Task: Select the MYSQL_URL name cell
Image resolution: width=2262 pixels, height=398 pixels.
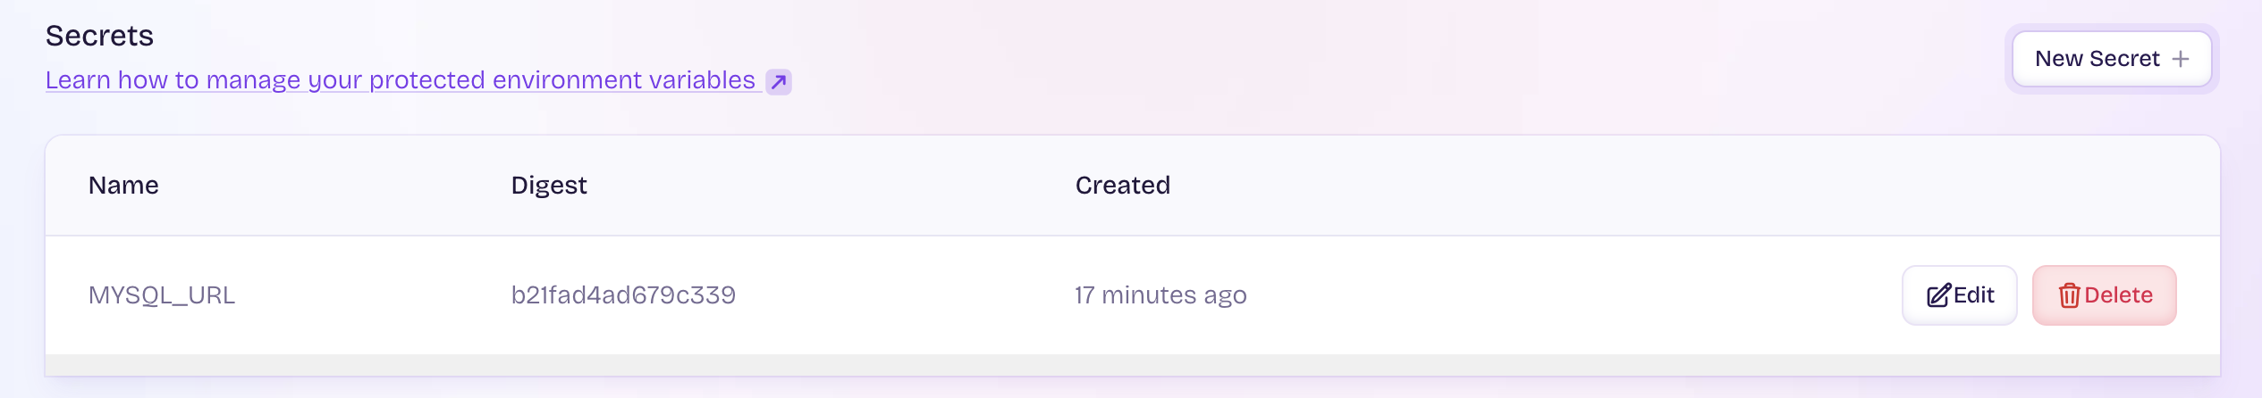Action: pyautogui.click(x=162, y=295)
